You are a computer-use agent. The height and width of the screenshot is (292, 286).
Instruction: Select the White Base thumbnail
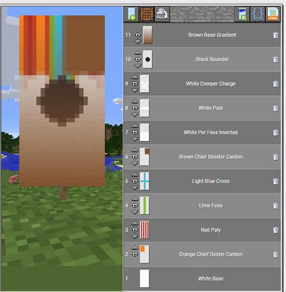pos(144,279)
